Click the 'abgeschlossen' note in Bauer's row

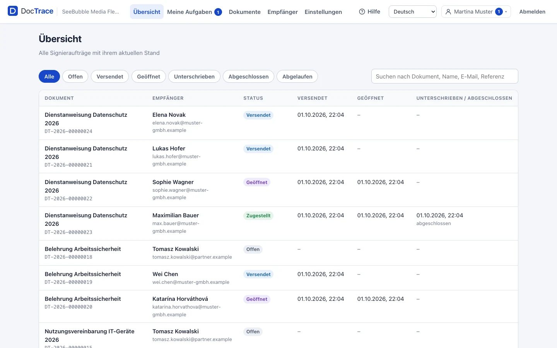coord(434,223)
